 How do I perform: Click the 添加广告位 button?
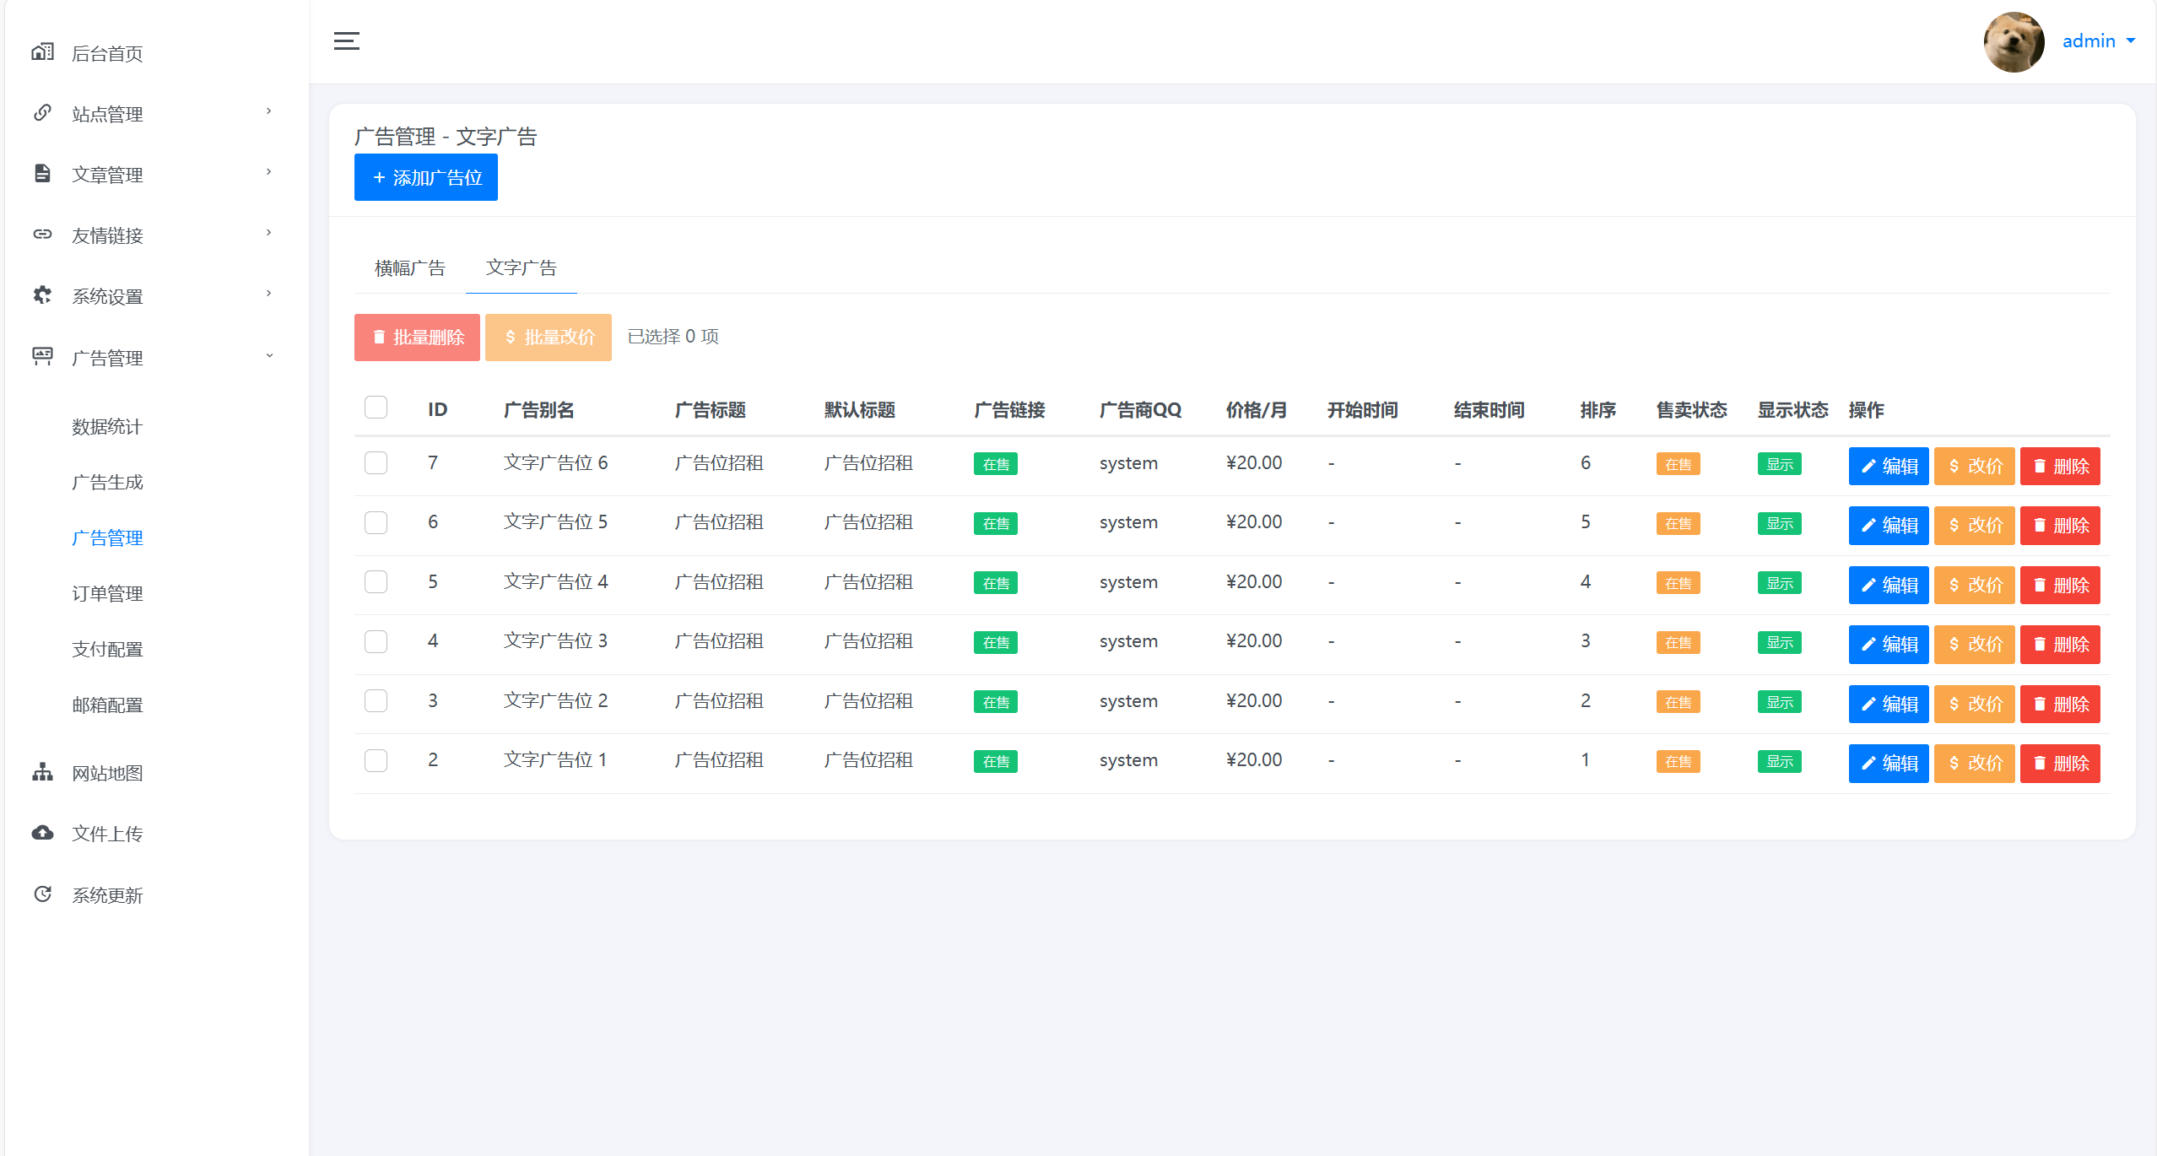point(425,177)
